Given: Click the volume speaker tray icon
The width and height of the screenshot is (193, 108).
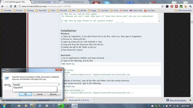Looking at the screenshot, I should coord(178,106).
